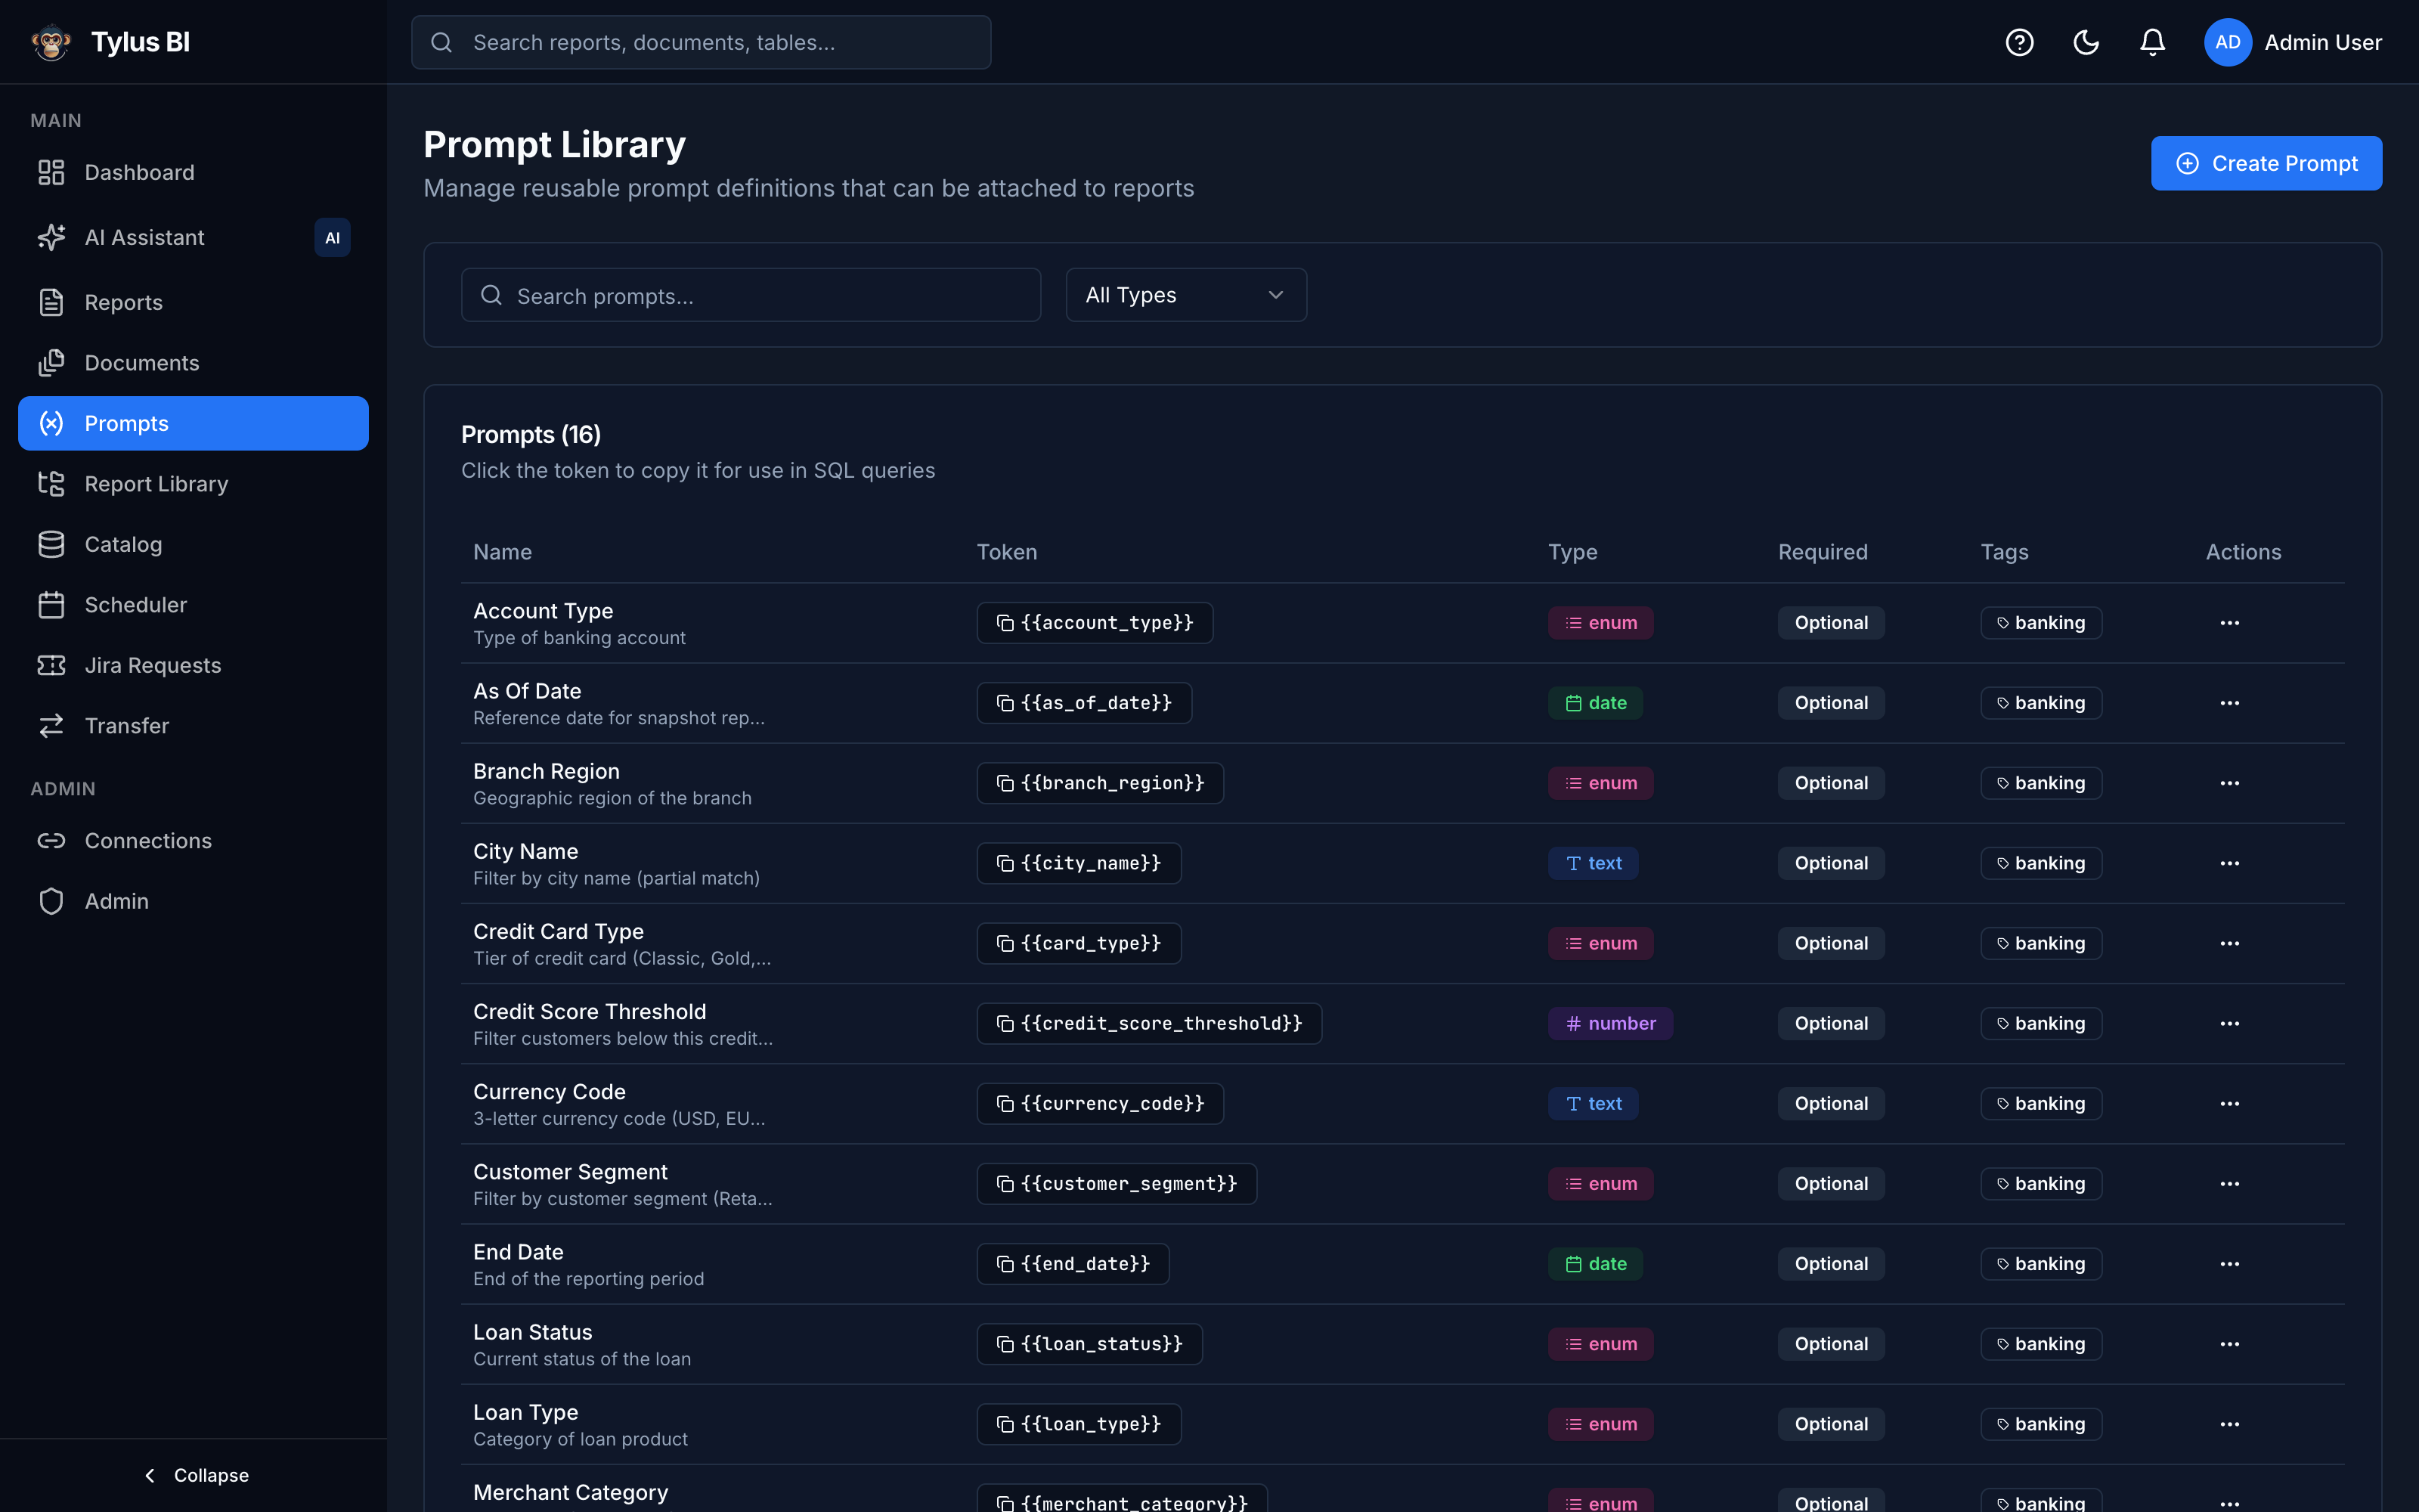Click the Tylus BI monkey logo

(x=51, y=42)
